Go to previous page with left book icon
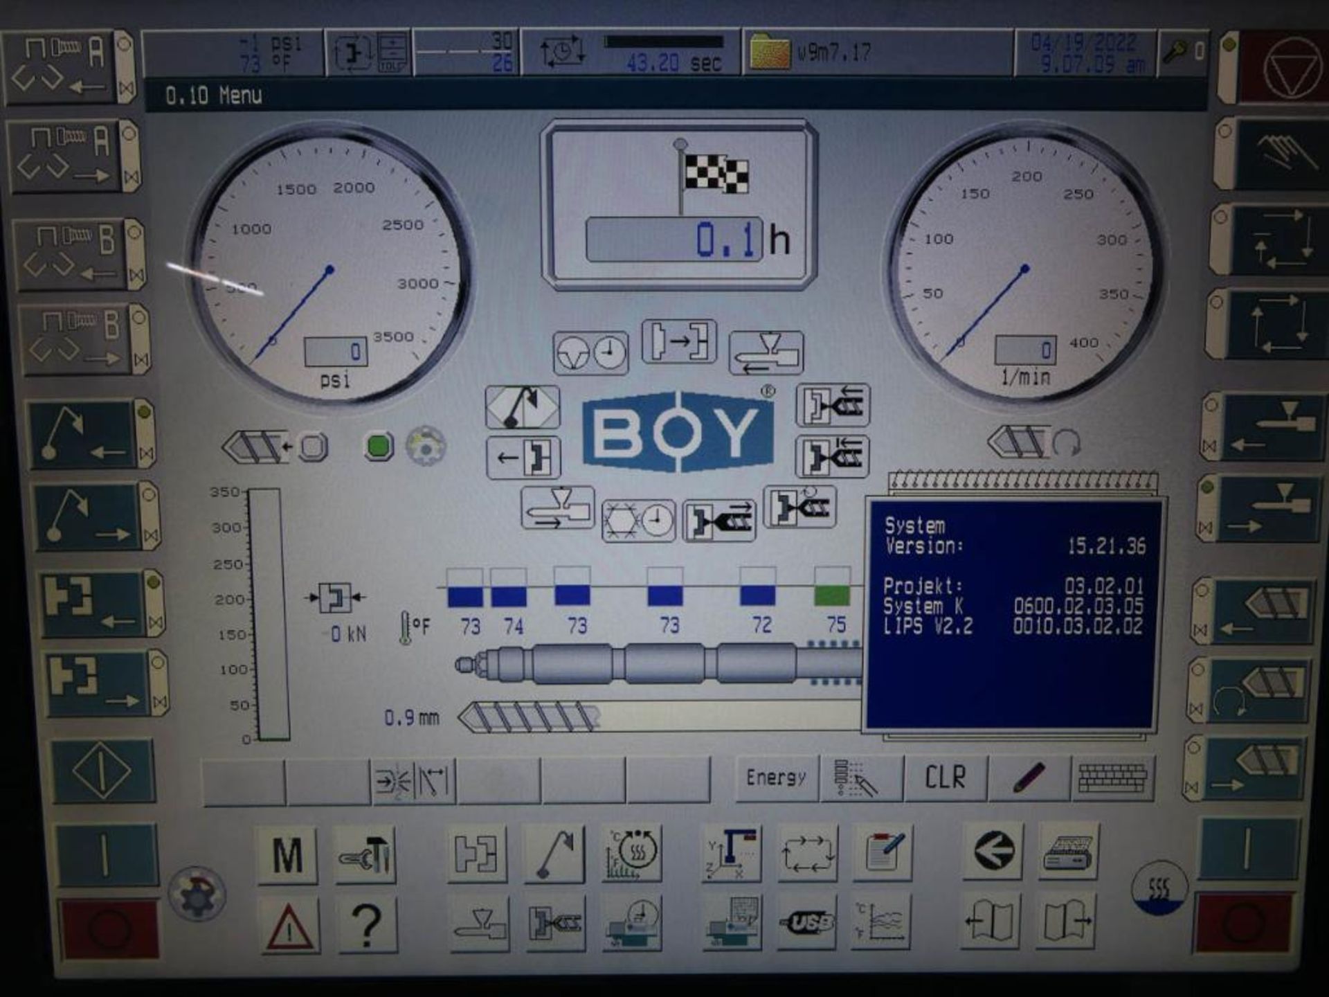 [x=991, y=920]
